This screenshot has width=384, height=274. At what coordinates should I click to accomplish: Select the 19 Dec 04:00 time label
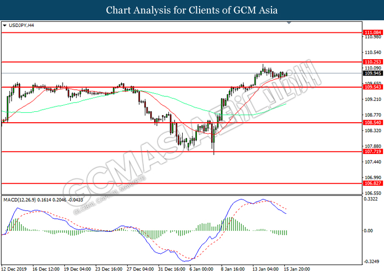pyautogui.click(x=77, y=269)
